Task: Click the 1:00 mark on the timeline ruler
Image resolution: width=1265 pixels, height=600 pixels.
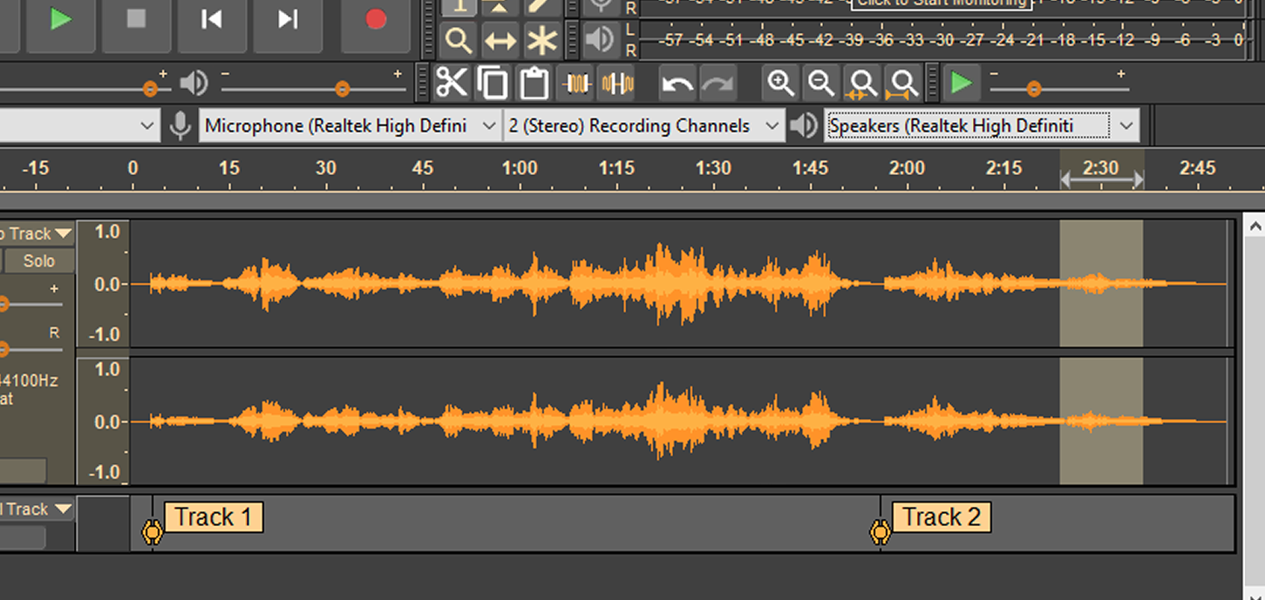Action: click(x=520, y=168)
